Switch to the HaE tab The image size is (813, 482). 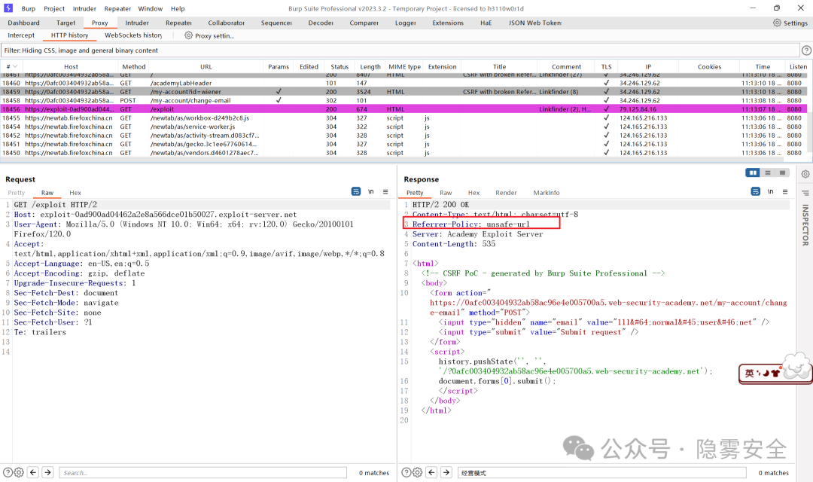[x=486, y=23]
